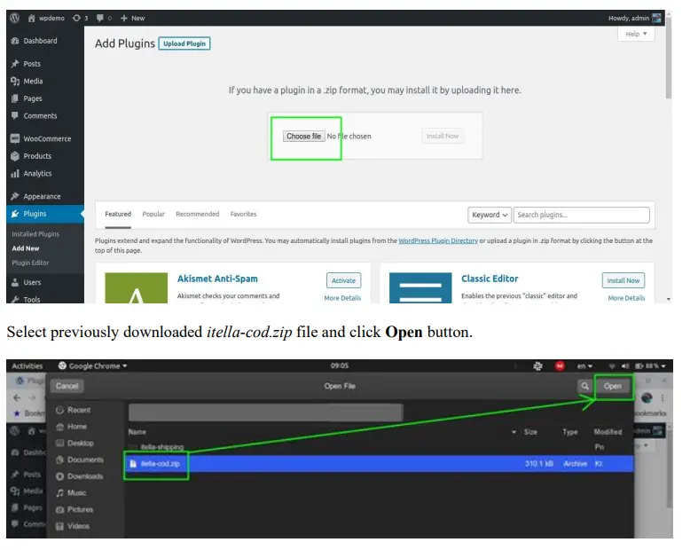698x550 pixels.
Task: Open Akismet Anti-Spam plugin title
Action: point(217,279)
